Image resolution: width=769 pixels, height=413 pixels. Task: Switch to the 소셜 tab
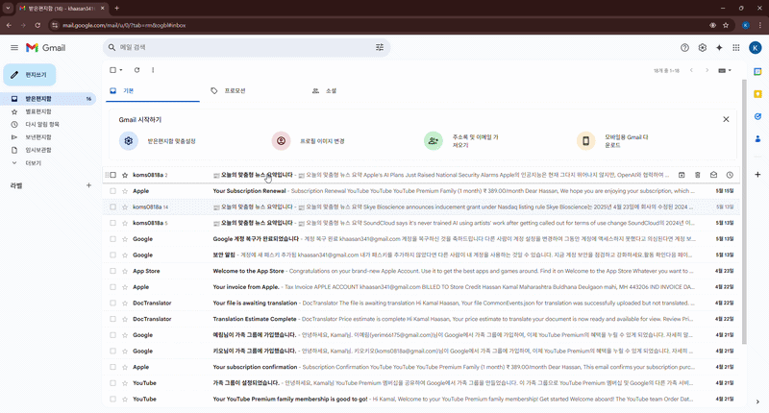(x=355, y=91)
